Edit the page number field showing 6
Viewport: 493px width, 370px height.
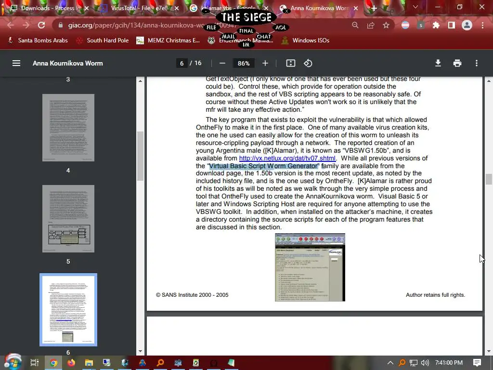(x=182, y=63)
